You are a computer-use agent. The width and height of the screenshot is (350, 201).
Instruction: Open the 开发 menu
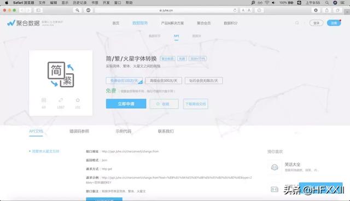(106, 3)
